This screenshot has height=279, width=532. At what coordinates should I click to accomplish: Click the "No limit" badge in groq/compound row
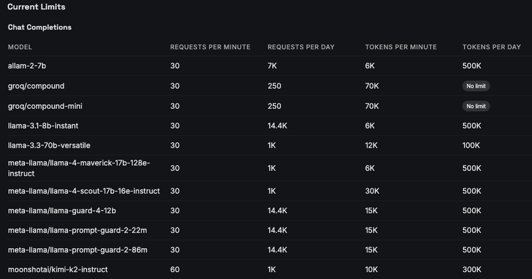(476, 86)
